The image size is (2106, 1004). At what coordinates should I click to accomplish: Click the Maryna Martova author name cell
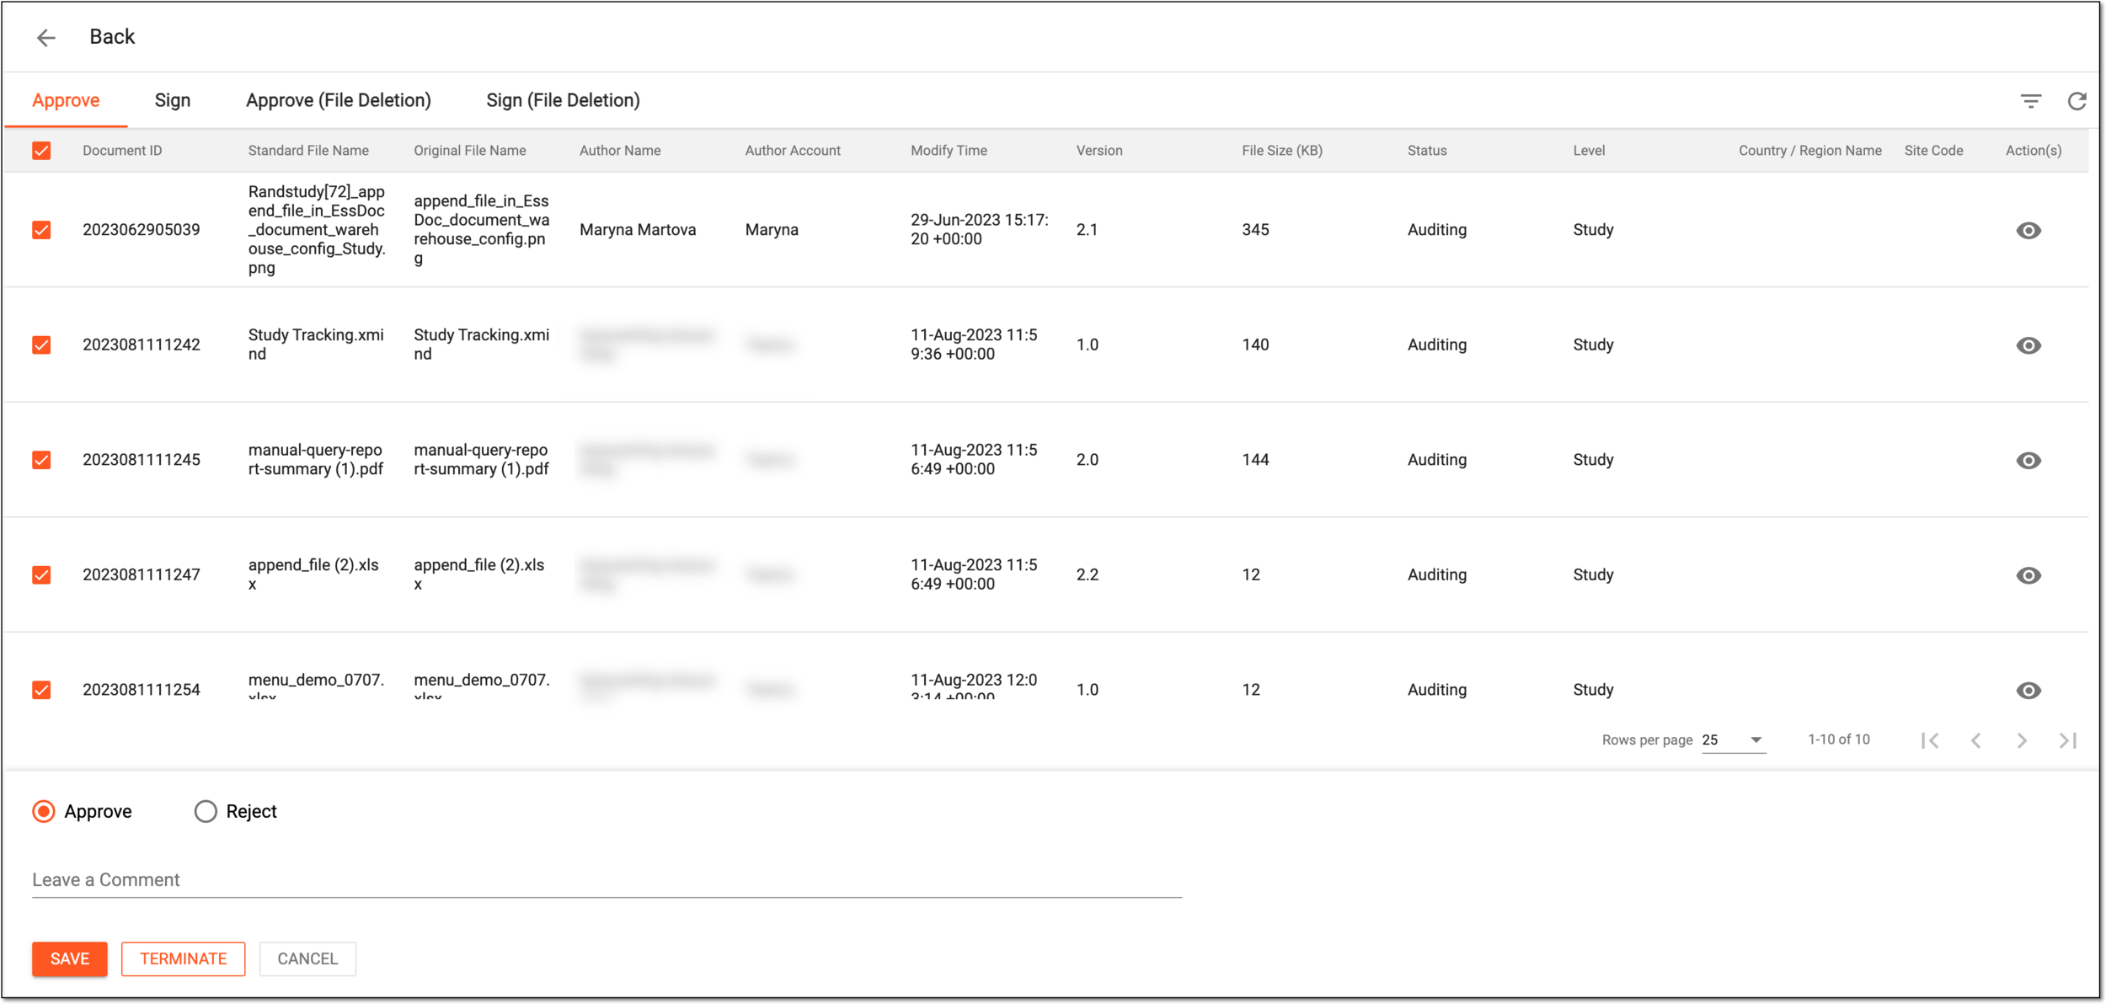[638, 230]
